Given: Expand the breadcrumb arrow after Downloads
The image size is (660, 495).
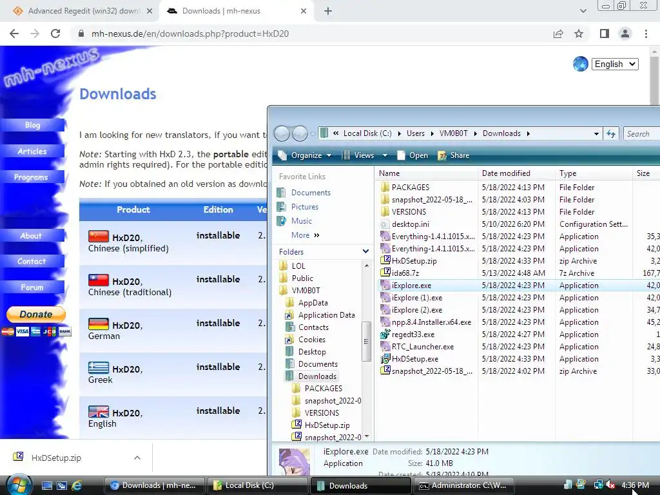Looking at the screenshot, I should [529, 134].
